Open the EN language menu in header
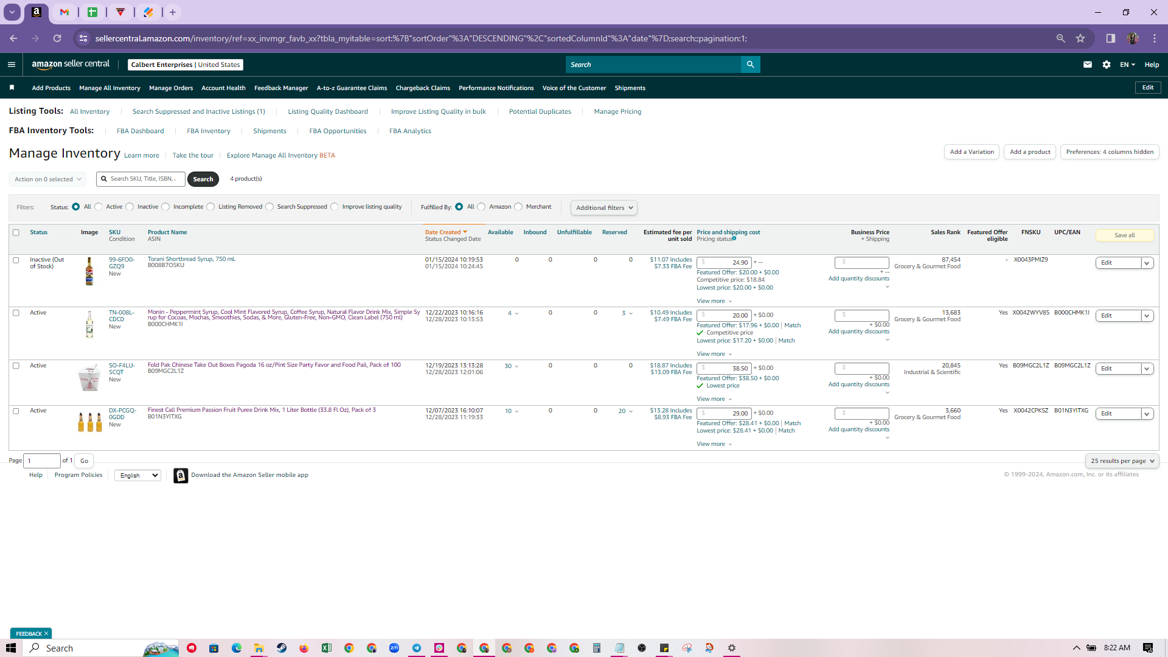The width and height of the screenshot is (1168, 657). pos(1127,64)
